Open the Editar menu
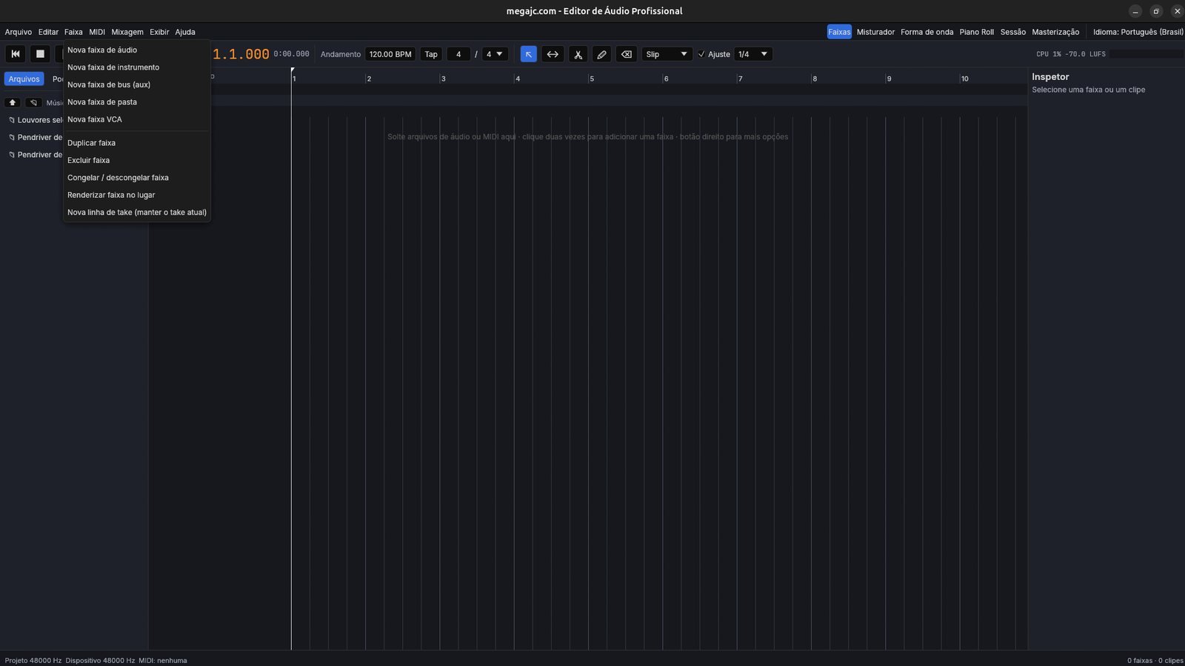Viewport: 1185px width, 666px height. pyautogui.click(x=48, y=32)
